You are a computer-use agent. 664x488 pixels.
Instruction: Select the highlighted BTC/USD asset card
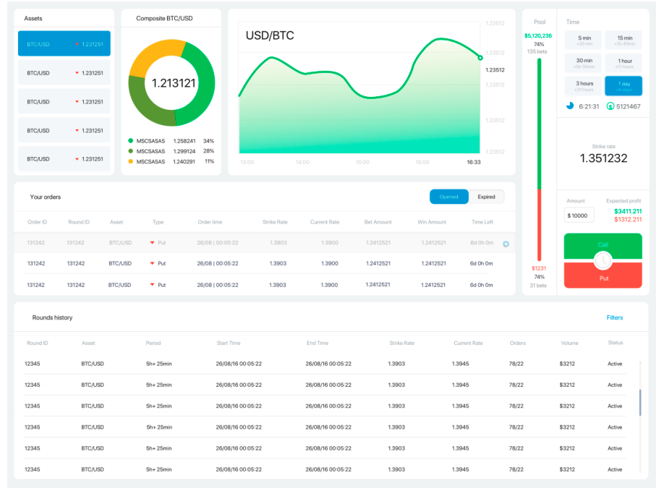(64, 43)
